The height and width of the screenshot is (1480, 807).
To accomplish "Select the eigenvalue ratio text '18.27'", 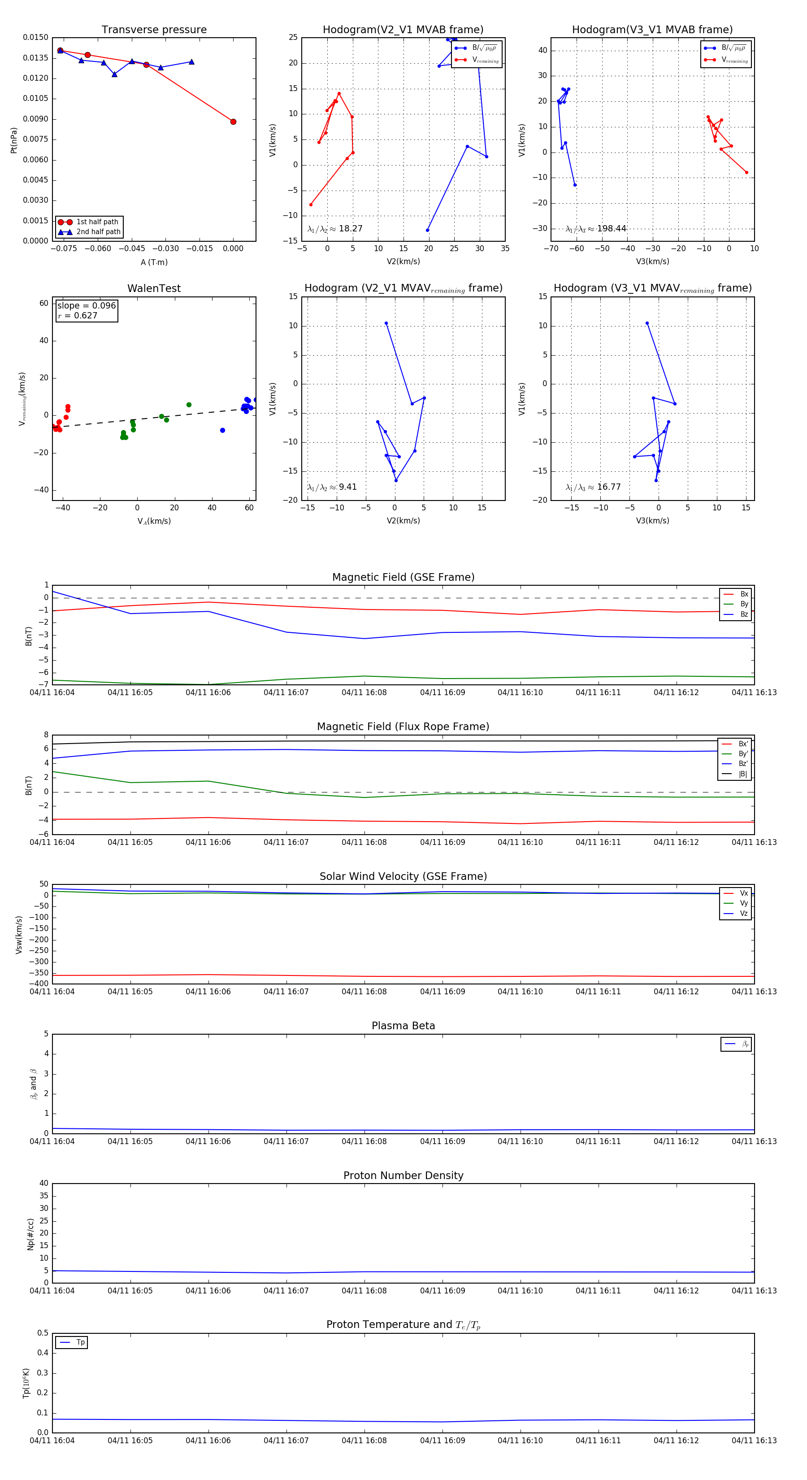I will pyautogui.click(x=350, y=229).
